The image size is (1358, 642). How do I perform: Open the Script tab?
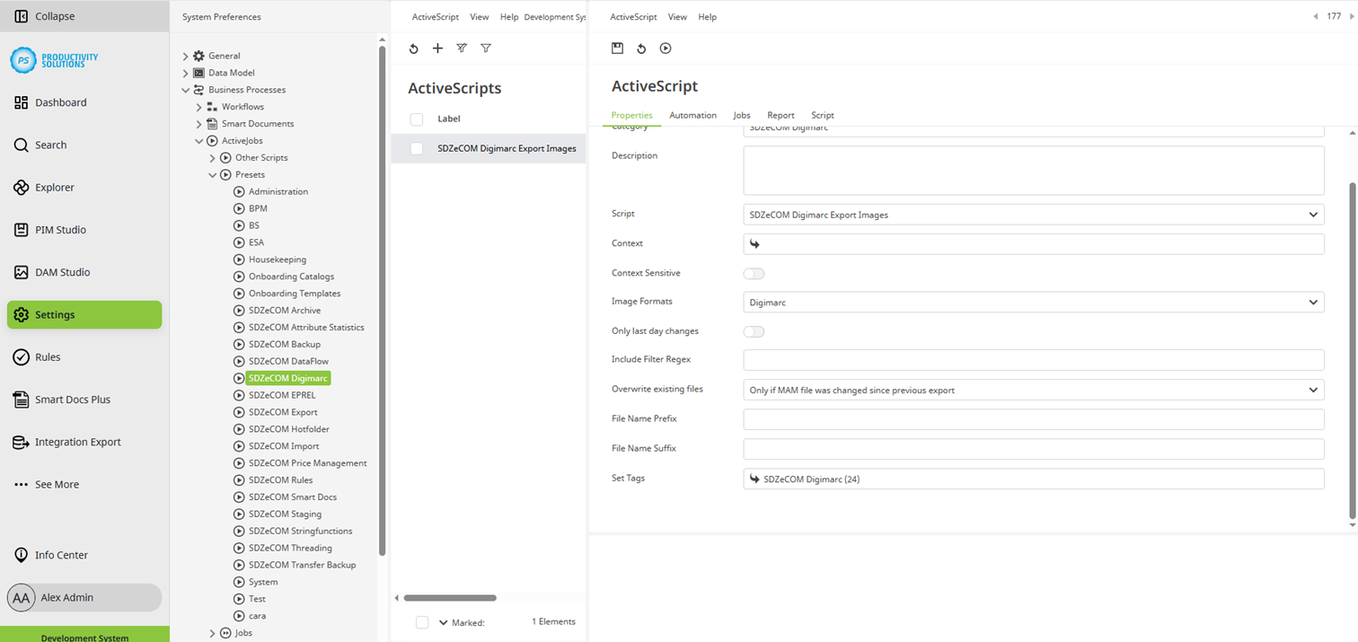click(822, 115)
